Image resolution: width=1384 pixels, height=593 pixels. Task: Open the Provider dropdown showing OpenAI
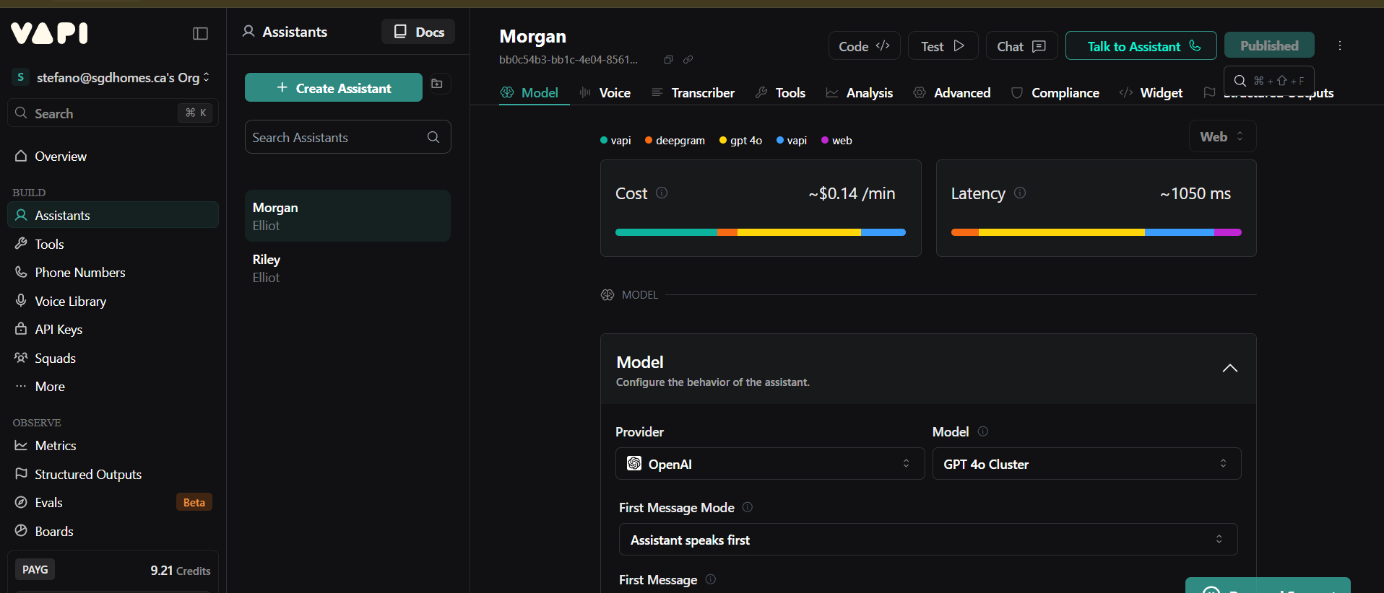[769, 464]
